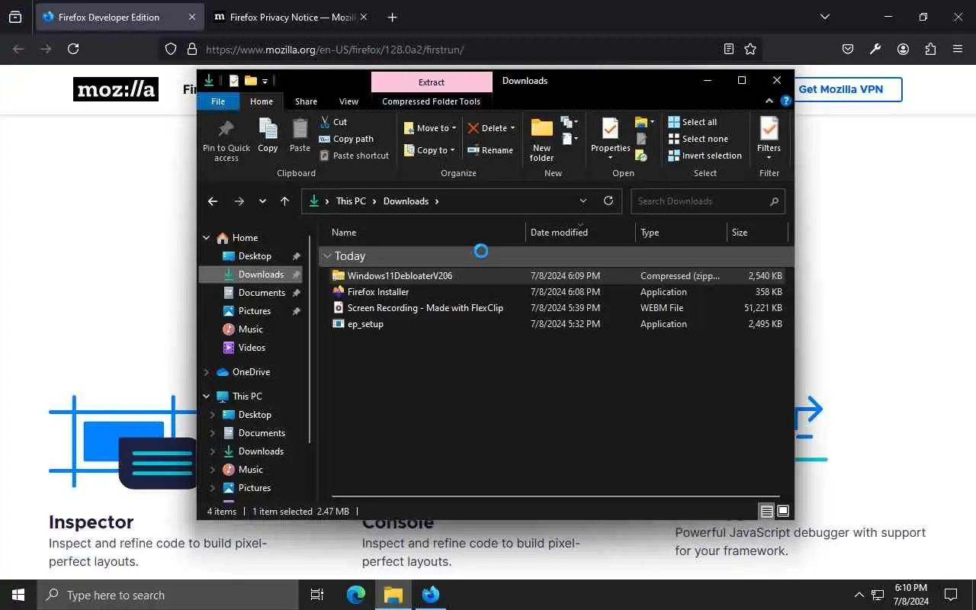This screenshot has width=976, height=610.
Task: Click the Properties icon in quick access toolbar
Action: pos(233,81)
